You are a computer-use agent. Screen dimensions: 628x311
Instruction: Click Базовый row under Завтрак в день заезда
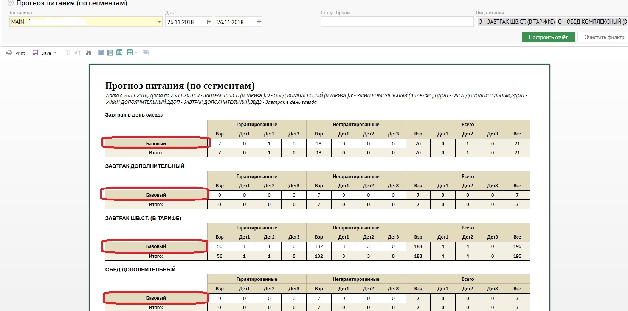(156, 143)
